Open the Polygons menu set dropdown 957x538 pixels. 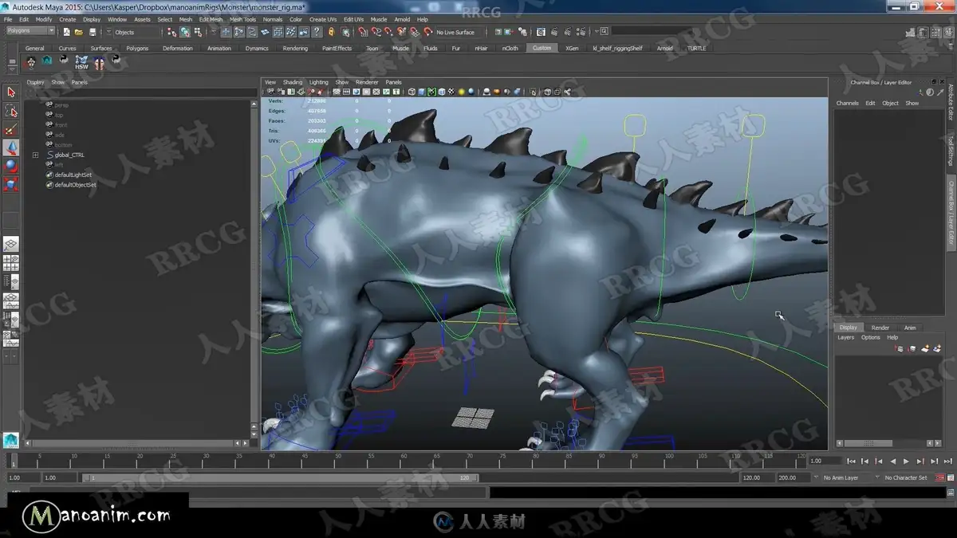[x=30, y=30]
